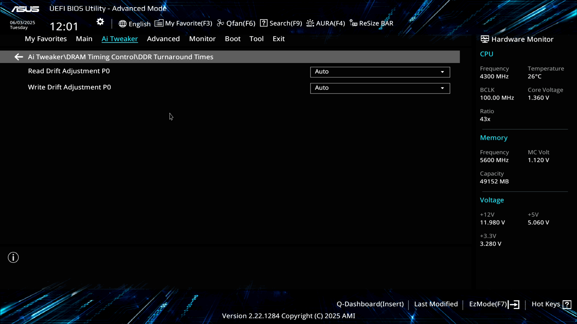
Task: Click the globe language icon
Action: pyautogui.click(x=122, y=24)
